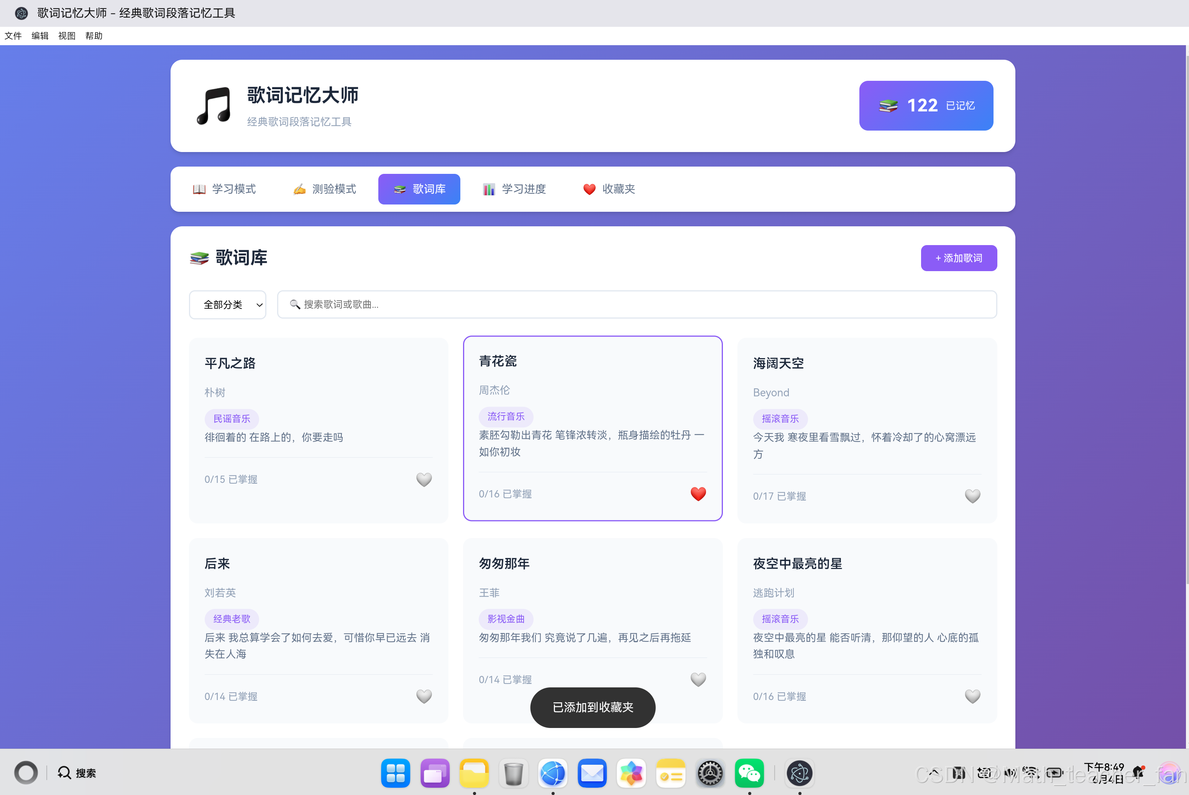Screen dimensions: 1189x795
Task: Select the 歌词库 tab
Action: pyautogui.click(x=419, y=189)
